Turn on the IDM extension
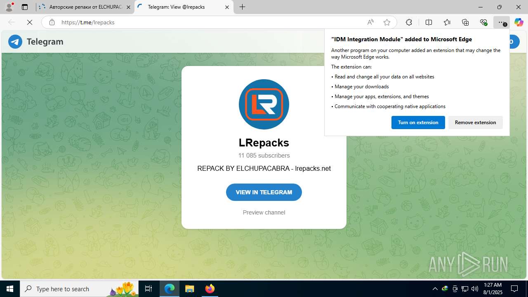This screenshot has width=528, height=297. [x=418, y=123]
